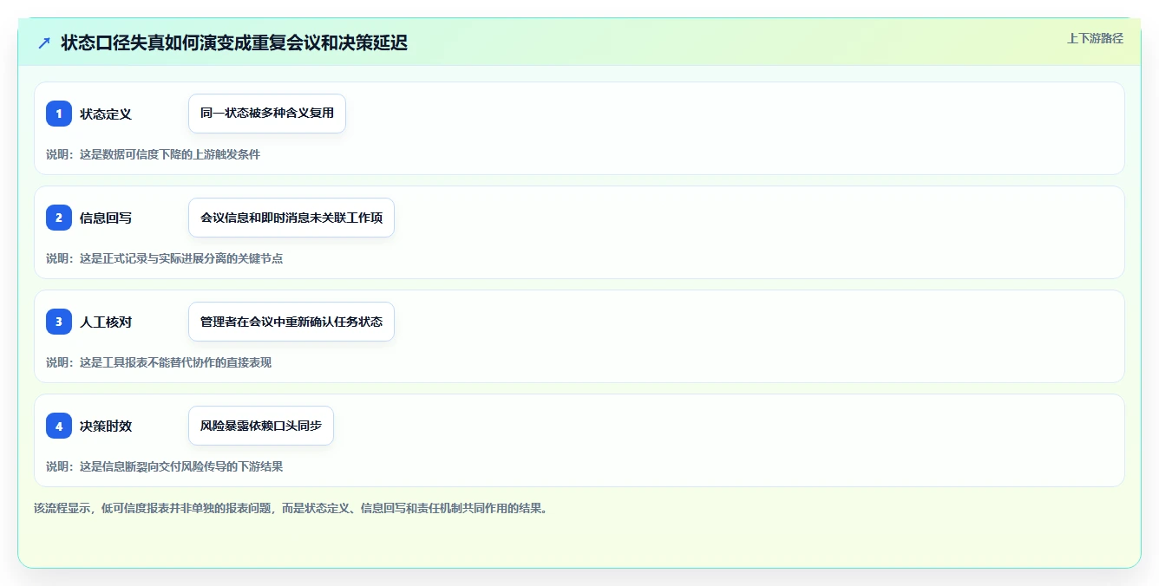Click the step 3 number badge

(x=59, y=322)
